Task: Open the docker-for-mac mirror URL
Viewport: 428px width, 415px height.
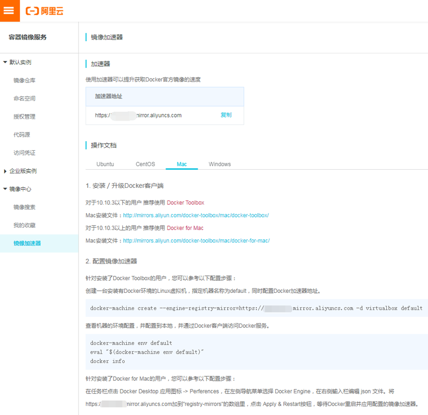Action: coord(196,241)
